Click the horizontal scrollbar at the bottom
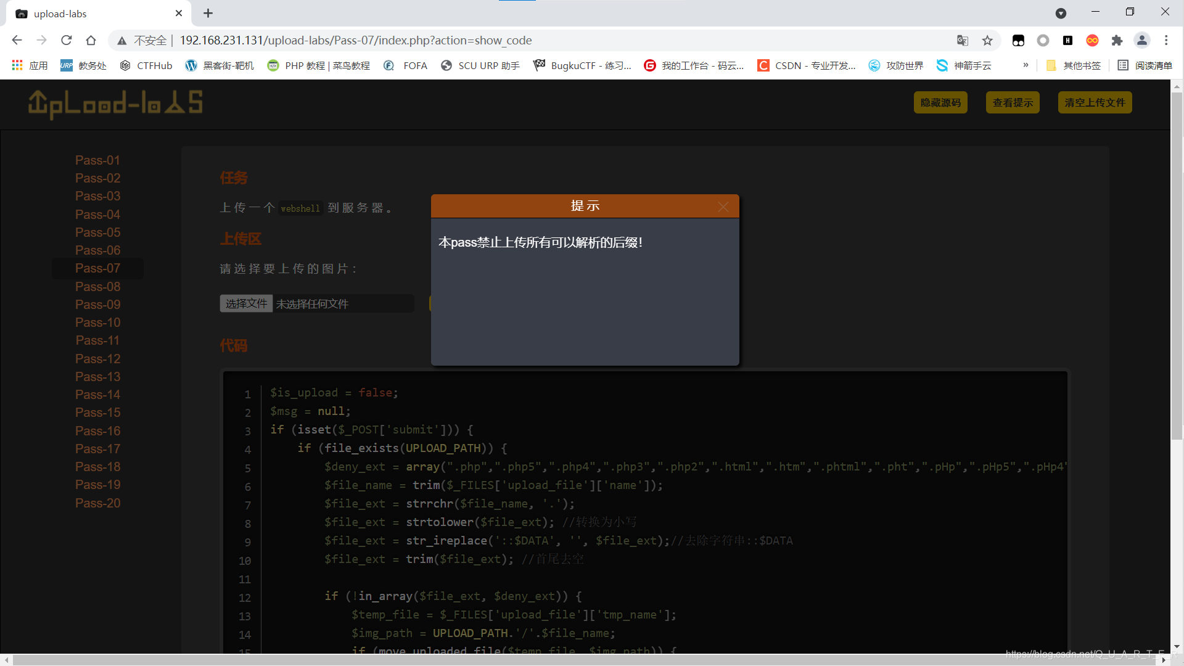Screen dimensions: 1184x666 [585, 660]
